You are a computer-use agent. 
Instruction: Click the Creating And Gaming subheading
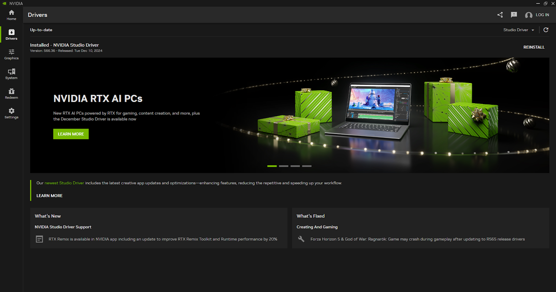[x=317, y=227]
